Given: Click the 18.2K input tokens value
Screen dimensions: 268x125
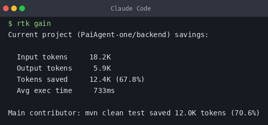Looking at the screenshot, I should click(100, 57).
